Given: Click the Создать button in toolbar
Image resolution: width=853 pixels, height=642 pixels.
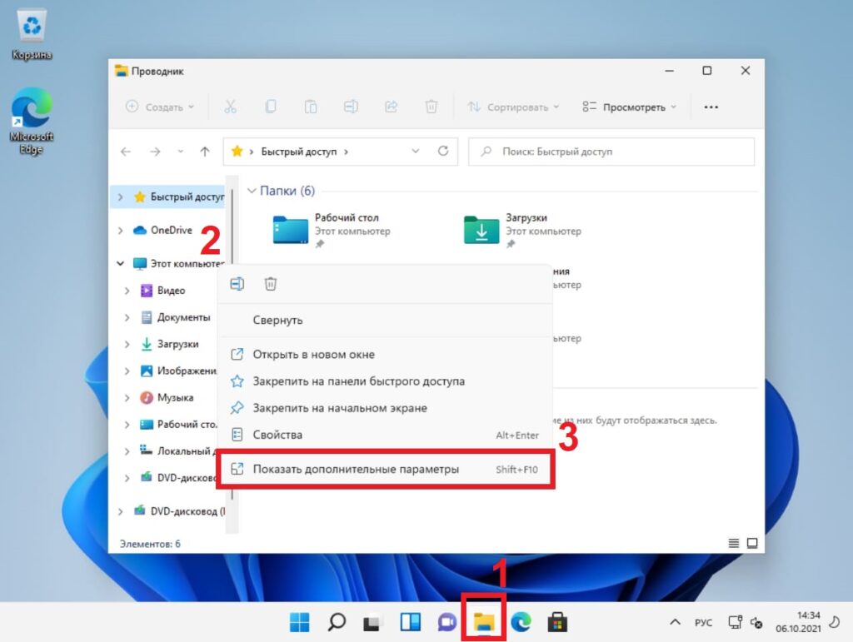Looking at the screenshot, I should coord(160,107).
